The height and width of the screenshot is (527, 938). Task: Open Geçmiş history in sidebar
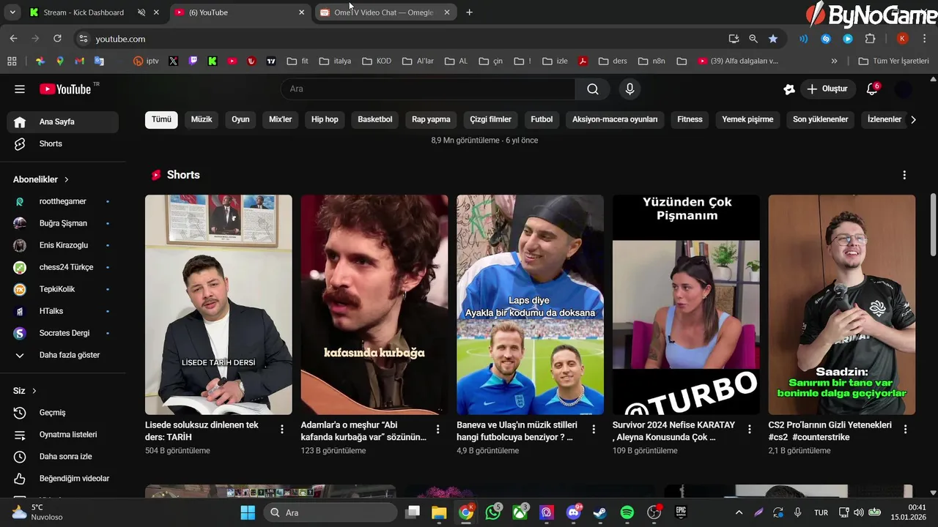[63, 413]
